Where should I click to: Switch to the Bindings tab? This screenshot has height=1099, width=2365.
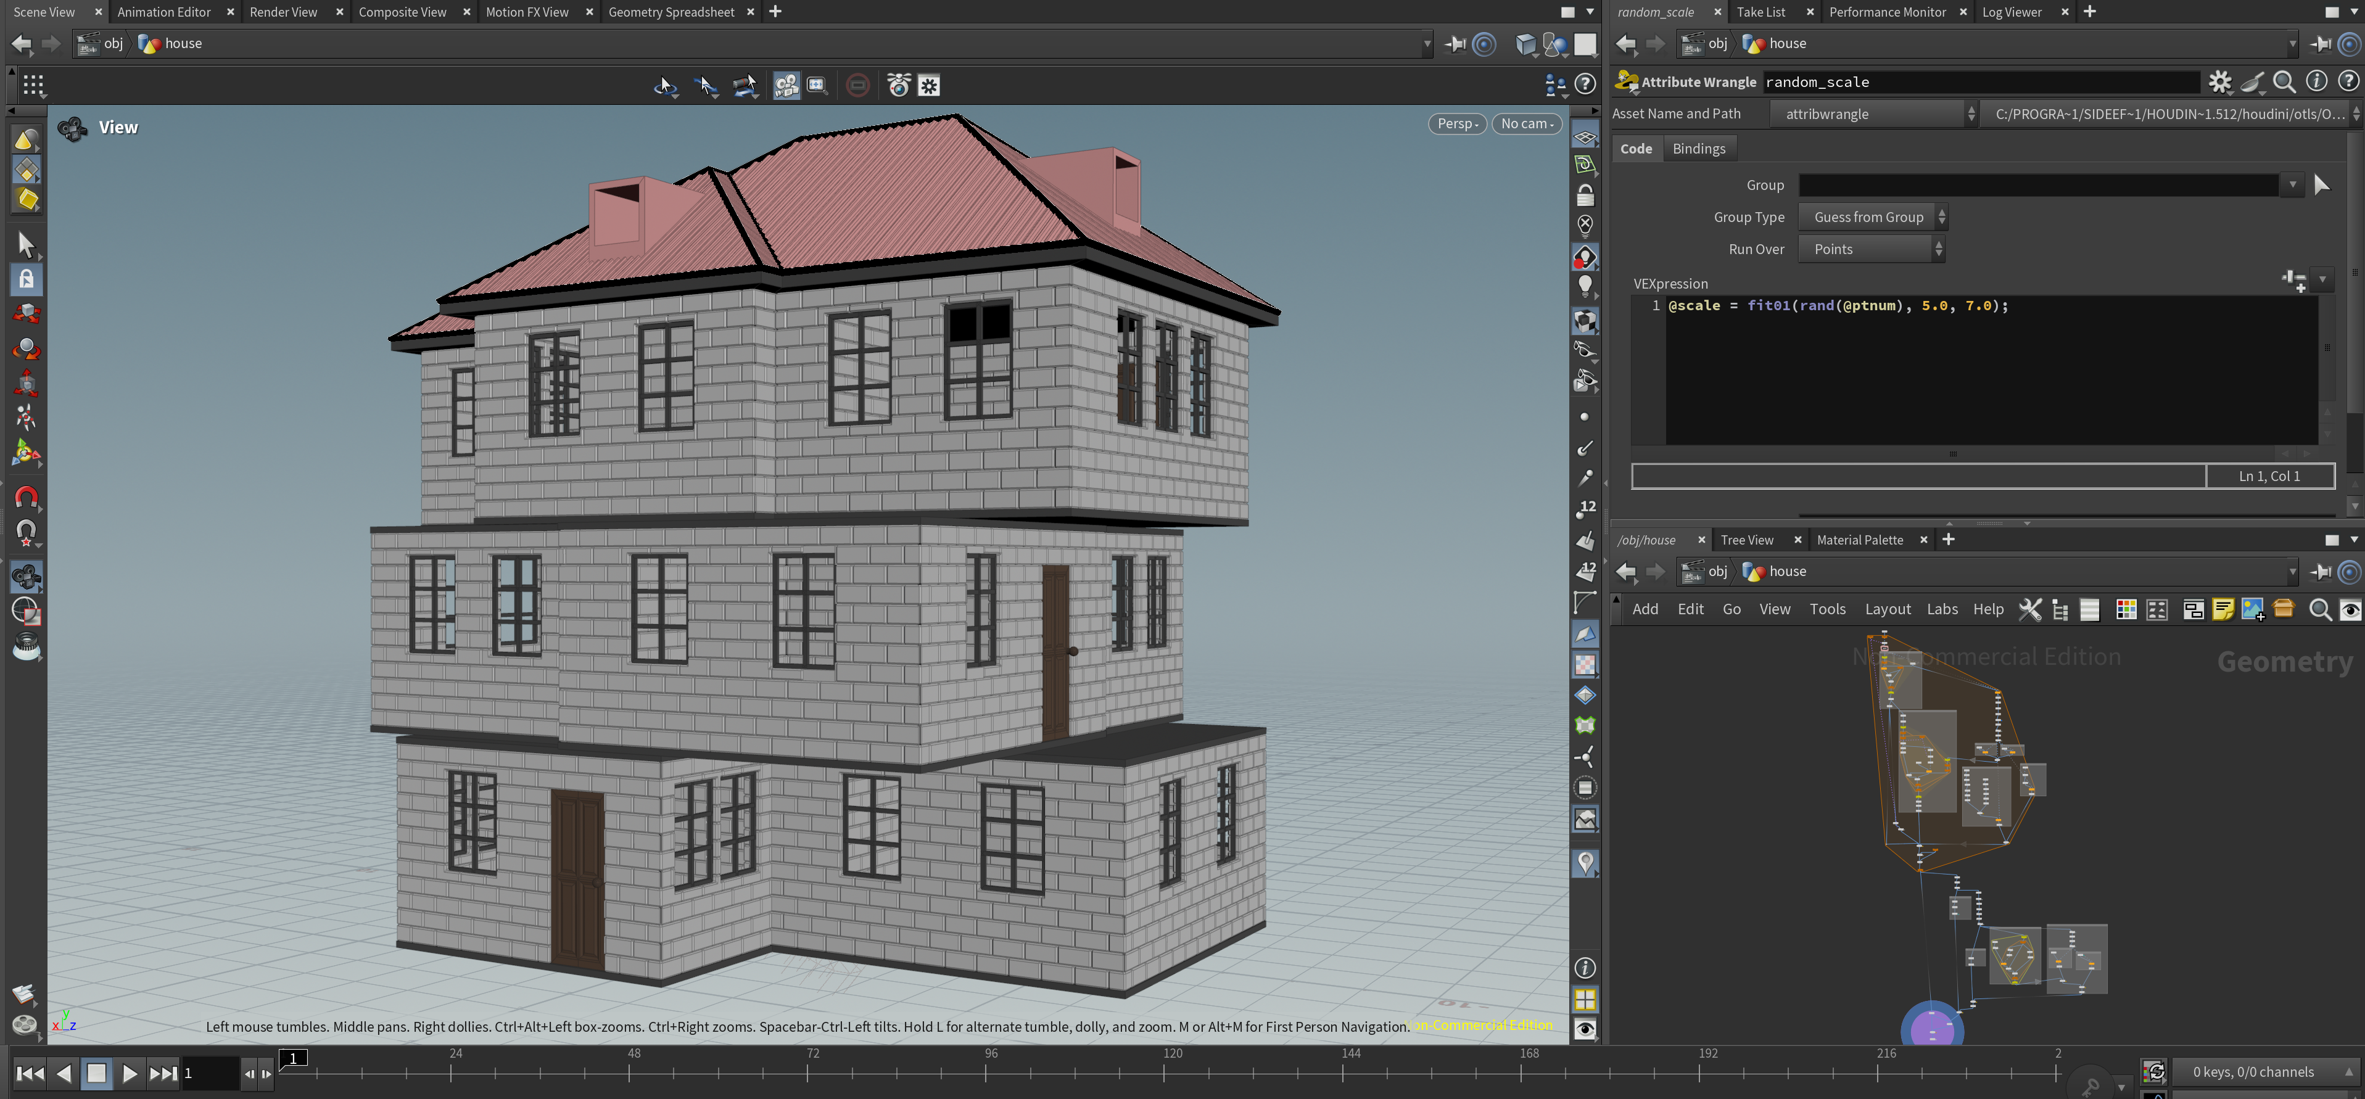tap(1698, 149)
